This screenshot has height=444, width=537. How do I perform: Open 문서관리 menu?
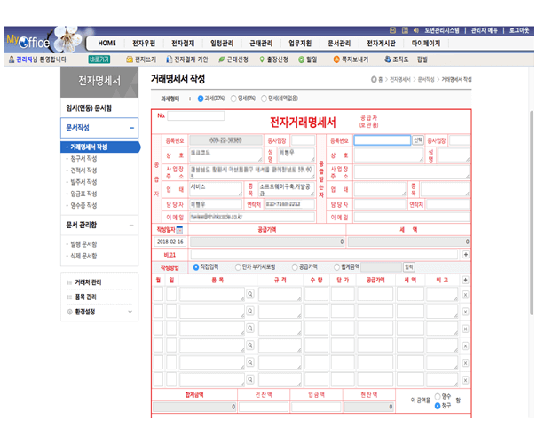click(x=339, y=44)
